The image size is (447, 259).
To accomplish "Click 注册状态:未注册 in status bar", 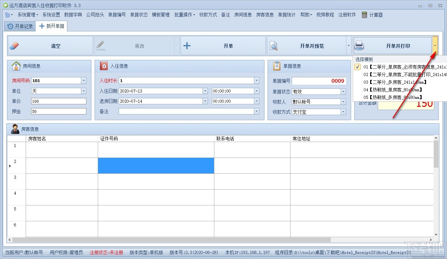I will tap(106, 252).
